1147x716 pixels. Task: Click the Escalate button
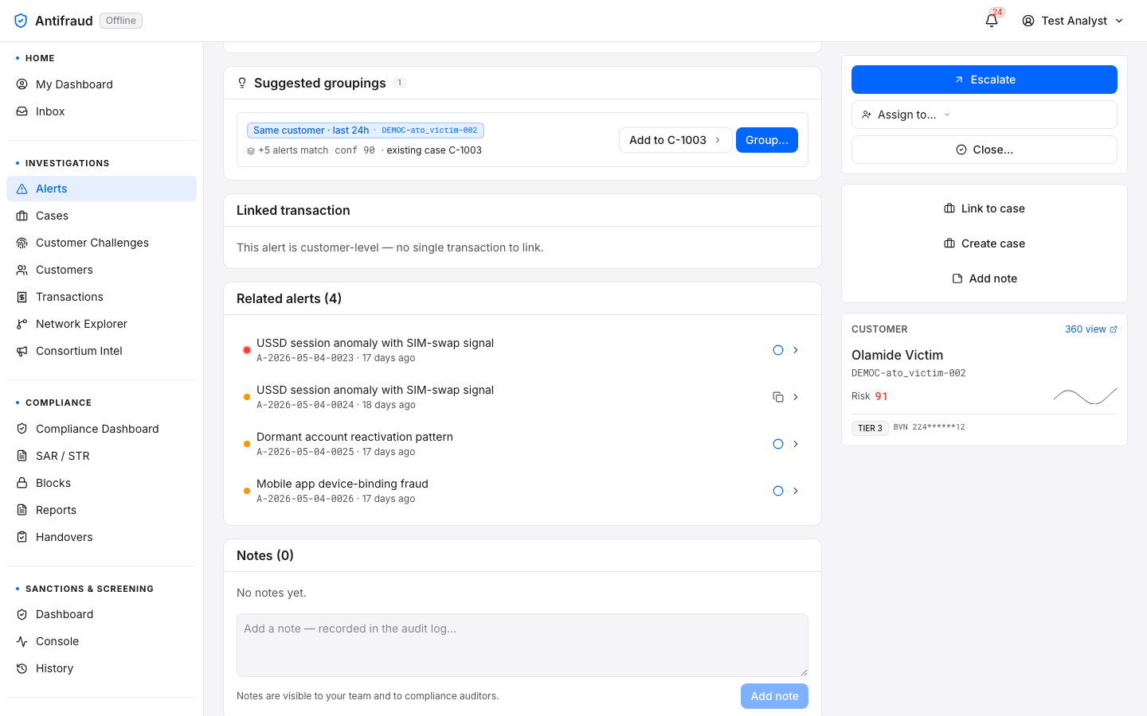[985, 80]
